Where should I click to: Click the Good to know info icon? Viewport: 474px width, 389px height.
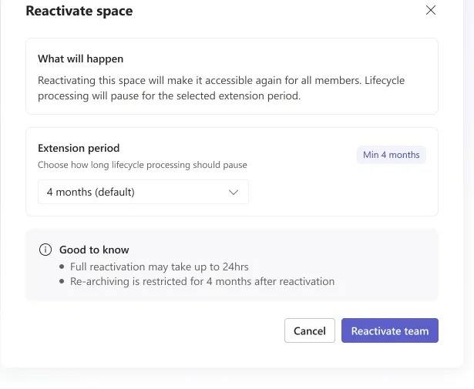click(x=45, y=250)
